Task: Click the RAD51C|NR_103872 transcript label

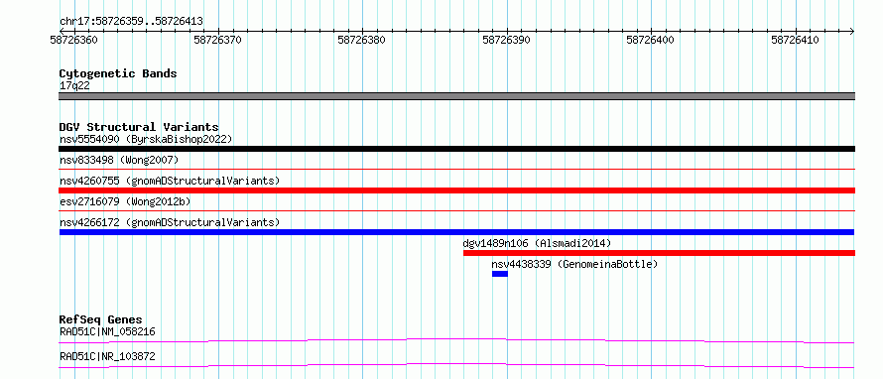Action: [107, 356]
